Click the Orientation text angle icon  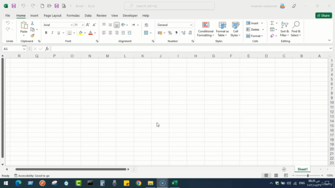click(x=124, y=25)
